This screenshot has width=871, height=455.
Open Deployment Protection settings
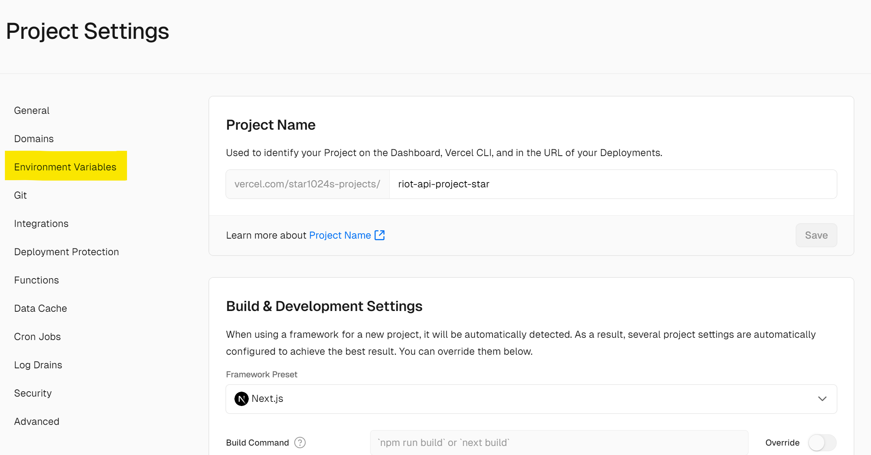[66, 252]
